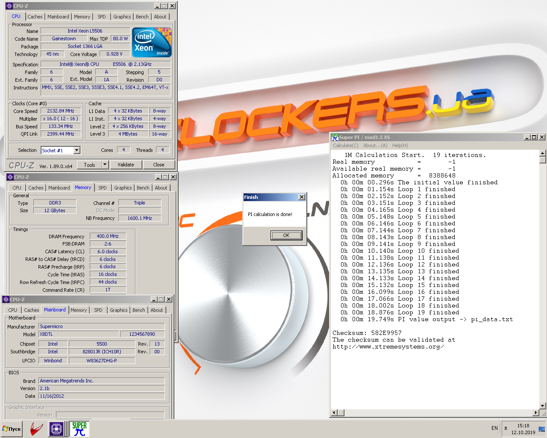The image size is (547, 438).
Task: Activate the CPU-Z chip icon in taskbar
Action: coord(56,429)
